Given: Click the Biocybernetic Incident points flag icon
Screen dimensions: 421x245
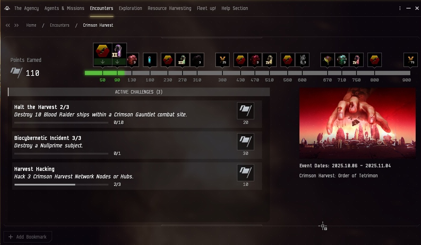Looking at the screenshot, I should point(245,142).
